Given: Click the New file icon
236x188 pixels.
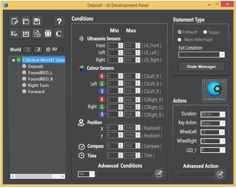Looking at the screenshot, I should click(x=14, y=21).
